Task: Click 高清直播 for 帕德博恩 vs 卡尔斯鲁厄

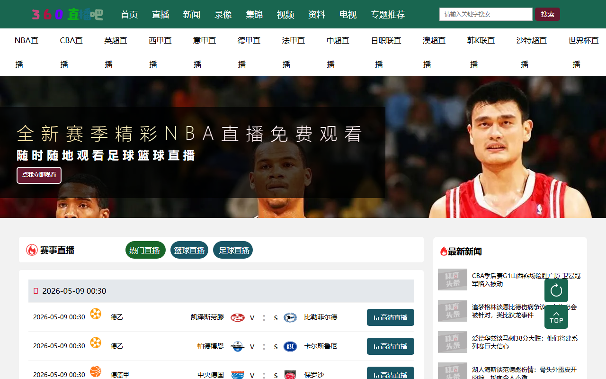Action: [x=391, y=346]
